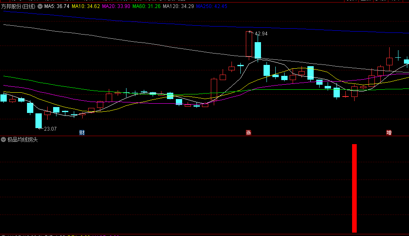Click the MA10: 34.62 label
Image resolution: width=409 pixels, height=236 pixels.
[86, 6]
